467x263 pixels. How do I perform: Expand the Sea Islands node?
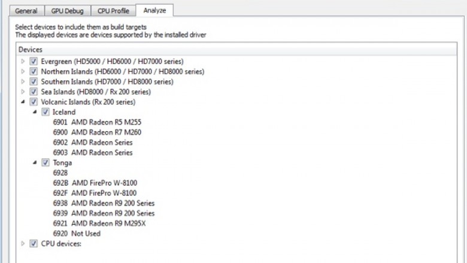23,92
